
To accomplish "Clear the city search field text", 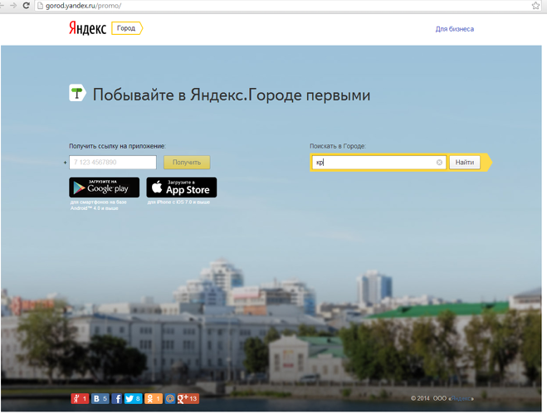I will pos(439,163).
